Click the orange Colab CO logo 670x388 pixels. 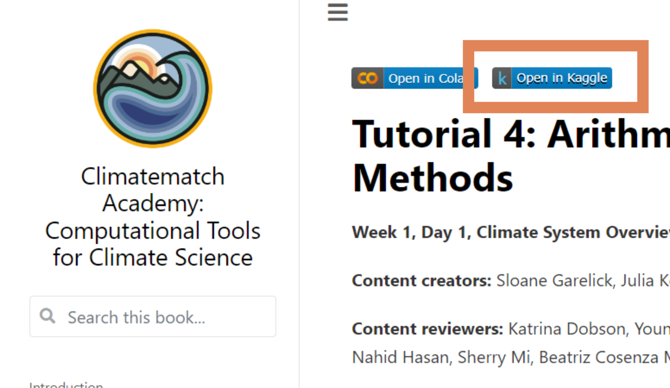point(367,78)
